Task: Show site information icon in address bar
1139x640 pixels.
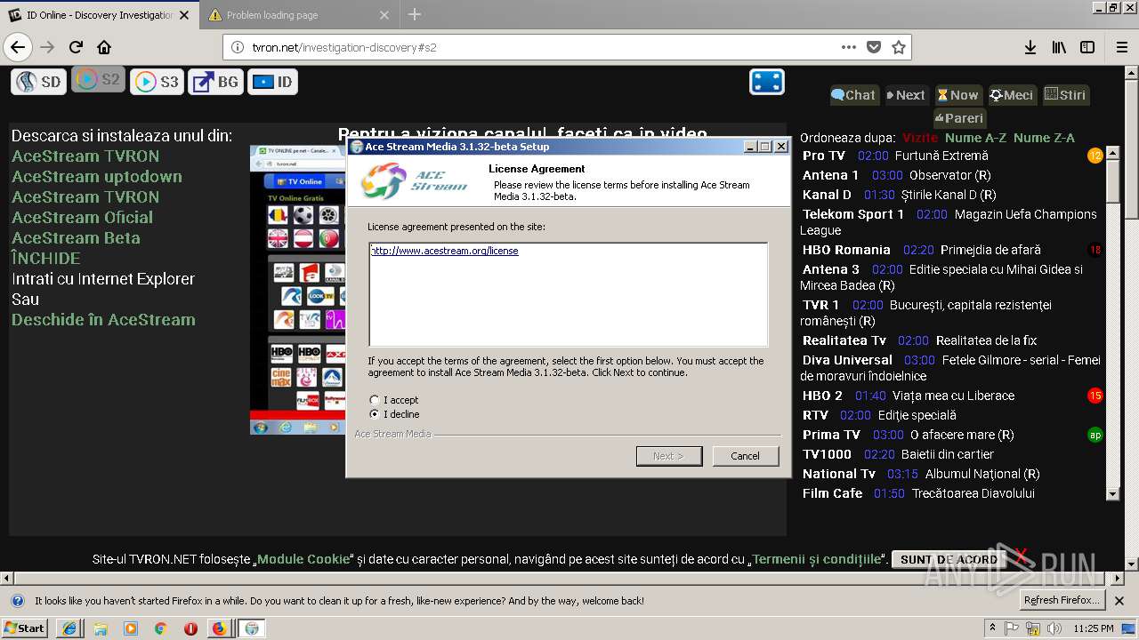Action: click(238, 47)
